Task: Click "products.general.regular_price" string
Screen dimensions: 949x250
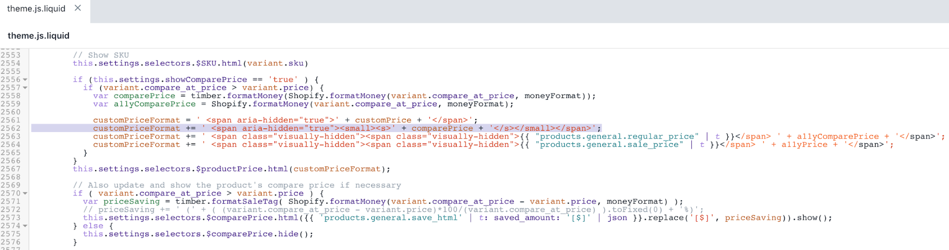Action: 617,136
